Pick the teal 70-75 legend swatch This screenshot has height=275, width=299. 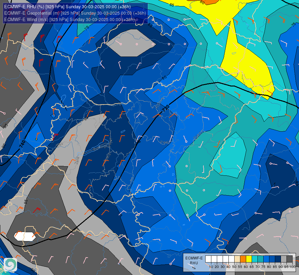(x=261, y=259)
